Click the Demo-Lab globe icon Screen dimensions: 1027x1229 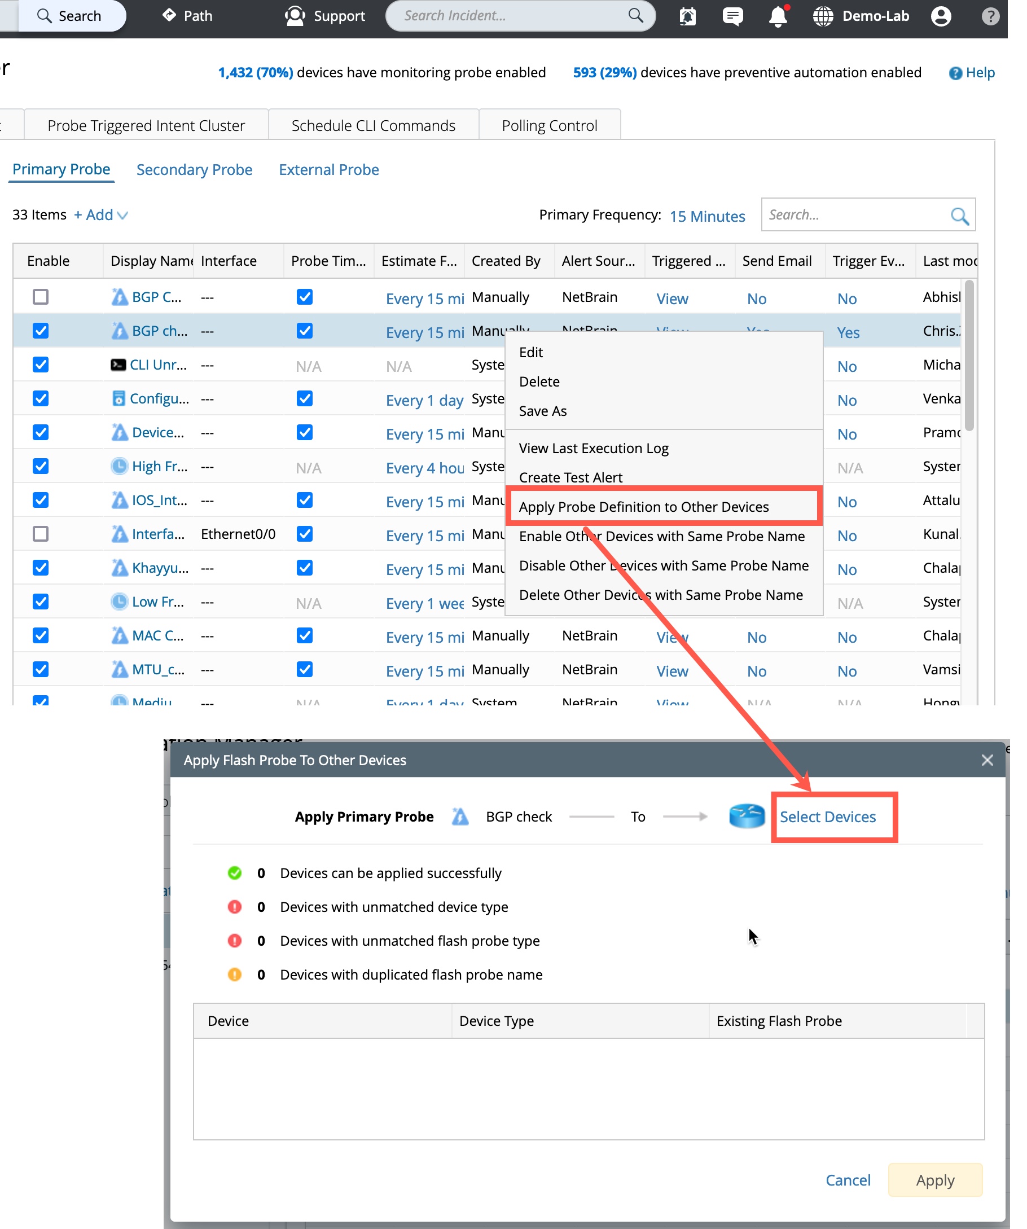tap(822, 16)
